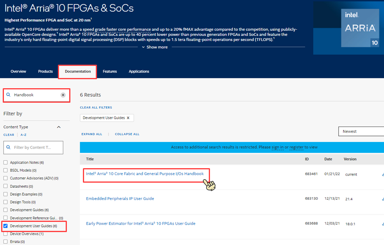Click the version 18.0.1
384x245 pixels.
350,224
